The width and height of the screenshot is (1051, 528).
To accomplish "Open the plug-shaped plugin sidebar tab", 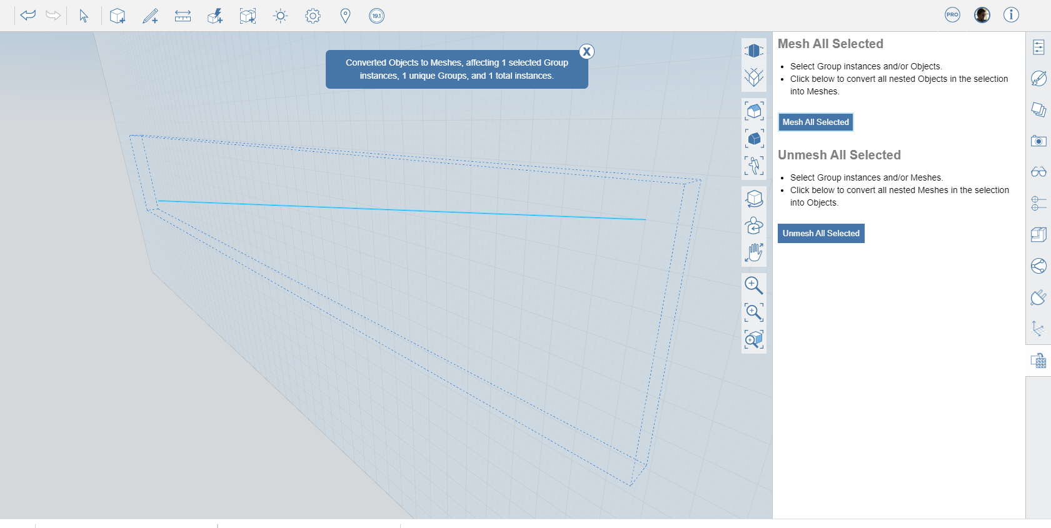I will [1038, 297].
